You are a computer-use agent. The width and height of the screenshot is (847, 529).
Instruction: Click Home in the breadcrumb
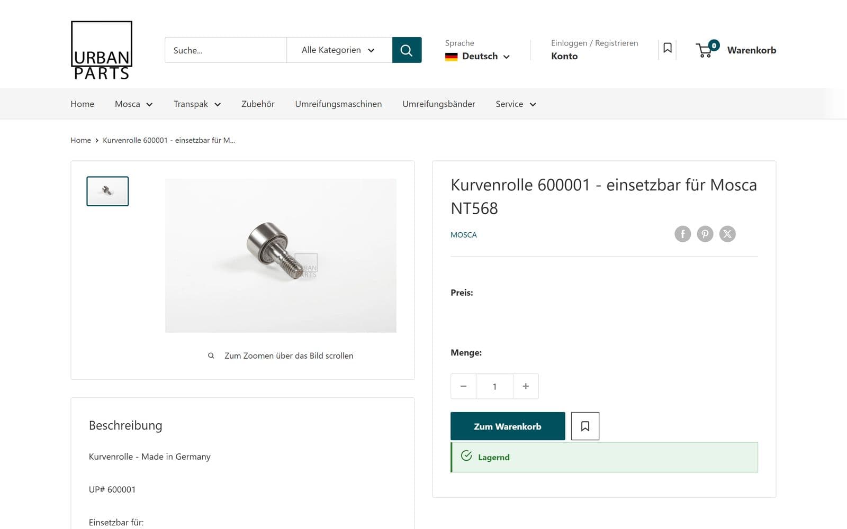point(81,140)
